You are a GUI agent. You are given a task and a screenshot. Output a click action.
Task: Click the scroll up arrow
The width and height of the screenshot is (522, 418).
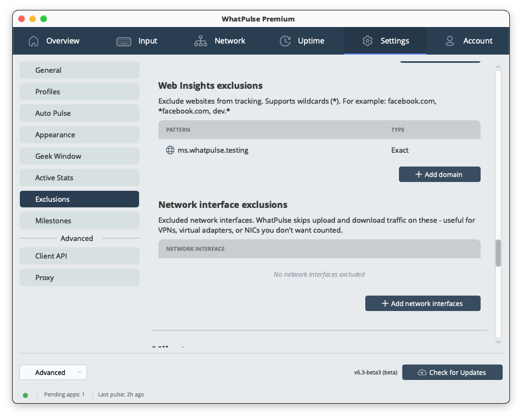[498, 67]
